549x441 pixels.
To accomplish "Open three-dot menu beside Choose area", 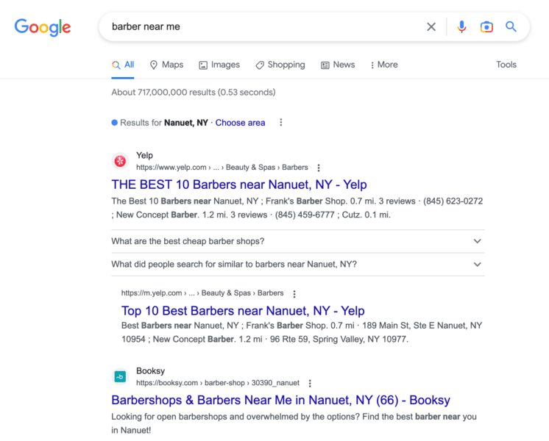I will [x=280, y=123].
